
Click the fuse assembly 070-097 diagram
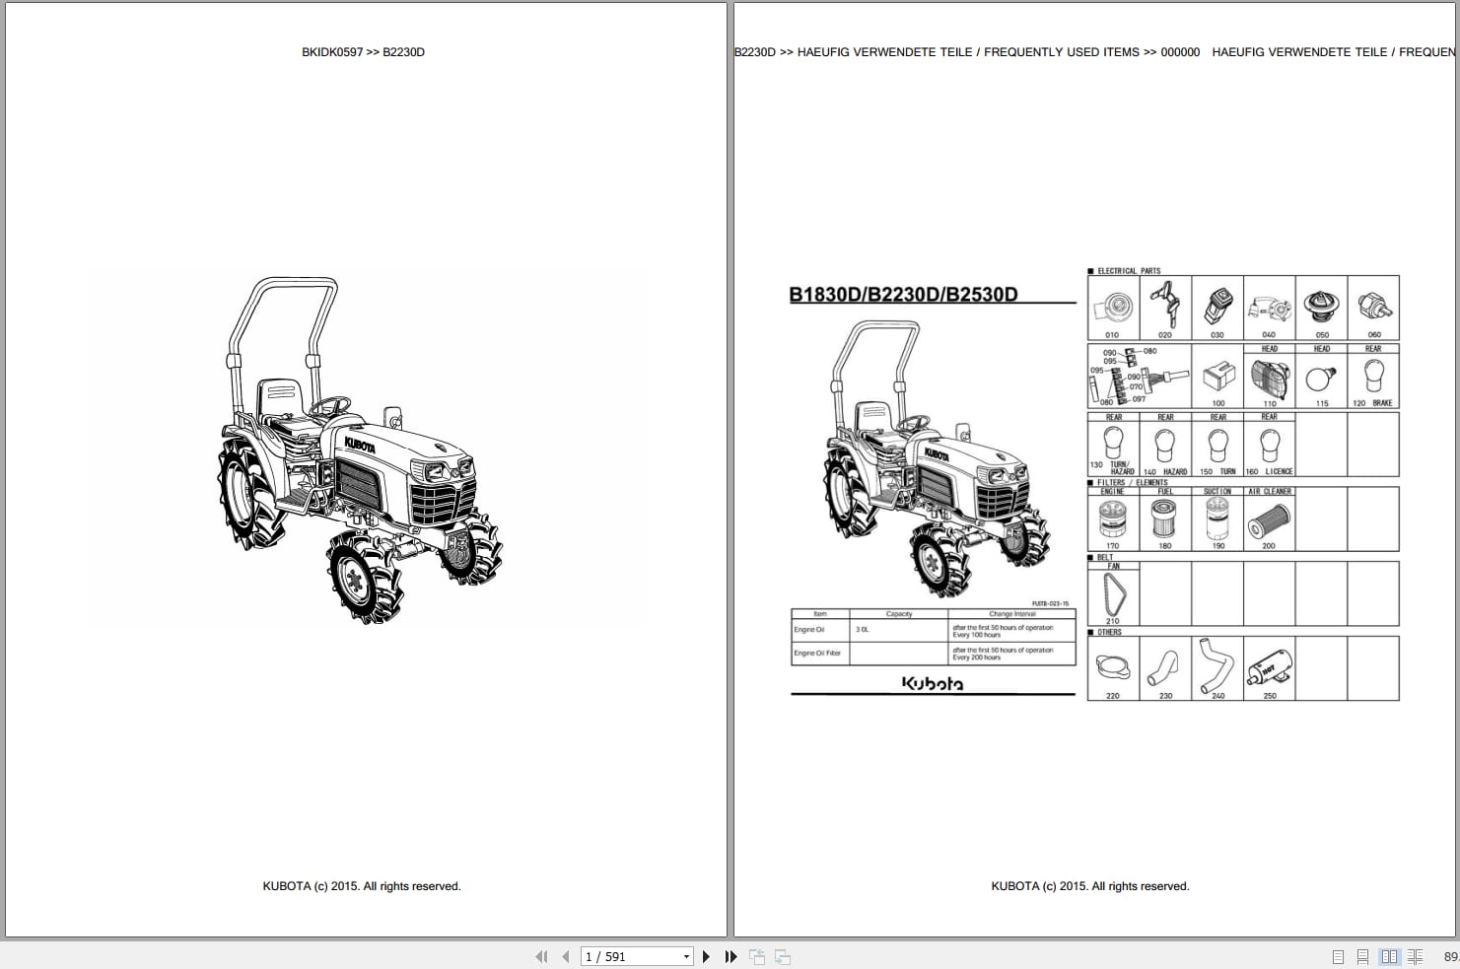click(1139, 377)
